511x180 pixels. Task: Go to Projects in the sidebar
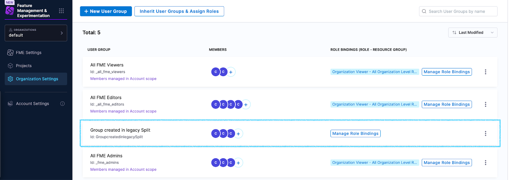point(24,66)
